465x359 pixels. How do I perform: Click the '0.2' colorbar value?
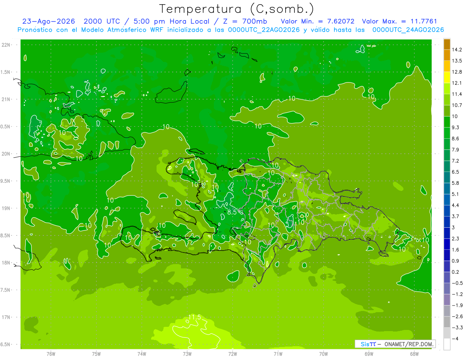point(456,272)
